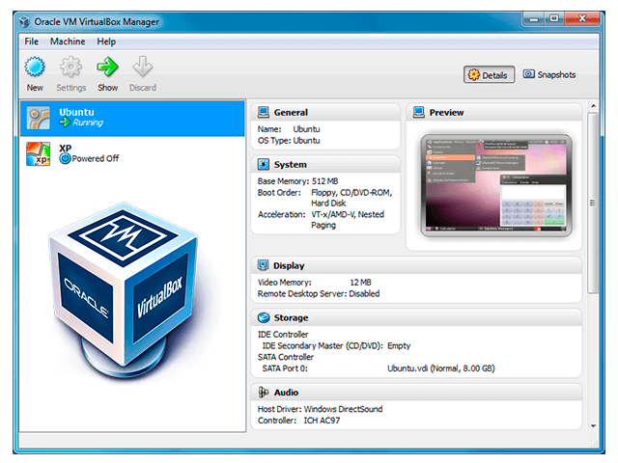Click the Preview section header
618x463 pixels.
coord(494,113)
